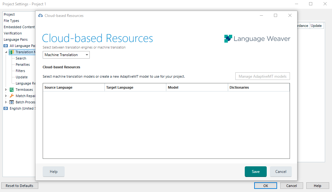Viewport: 332px width, 192px height.
Task: Open Manage AdaptiveMT models
Action: coord(262,76)
